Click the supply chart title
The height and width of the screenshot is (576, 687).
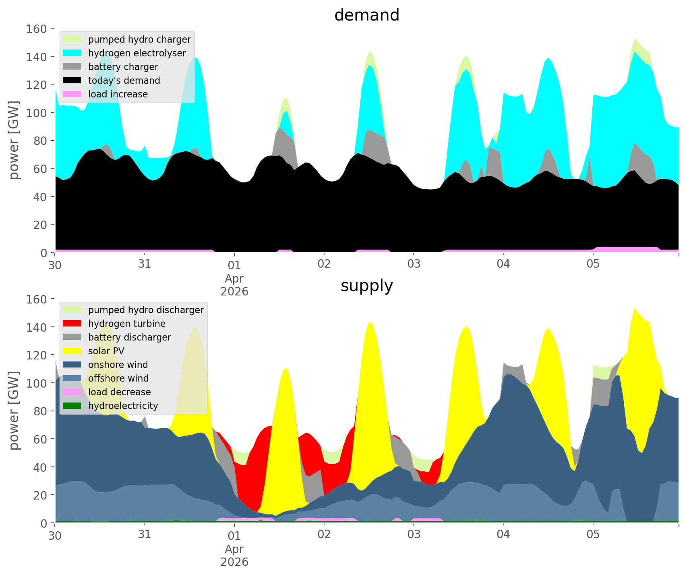[x=366, y=286]
